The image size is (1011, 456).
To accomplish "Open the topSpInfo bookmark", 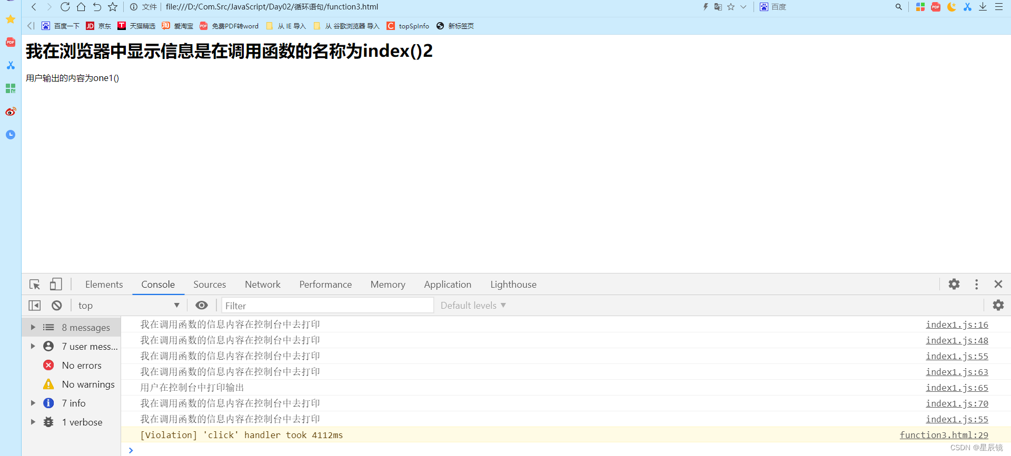I will pyautogui.click(x=408, y=26).
